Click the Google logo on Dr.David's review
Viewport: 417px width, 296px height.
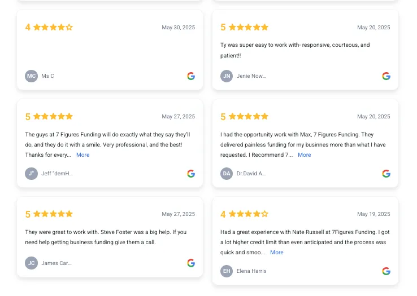coord(386,174)
